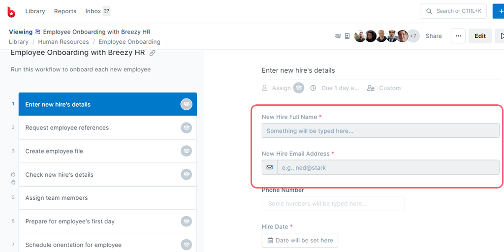Image resolution: width=504 pixels, height=252 pixels.
Task: Open the Library menu
Action: click(35, 11)
